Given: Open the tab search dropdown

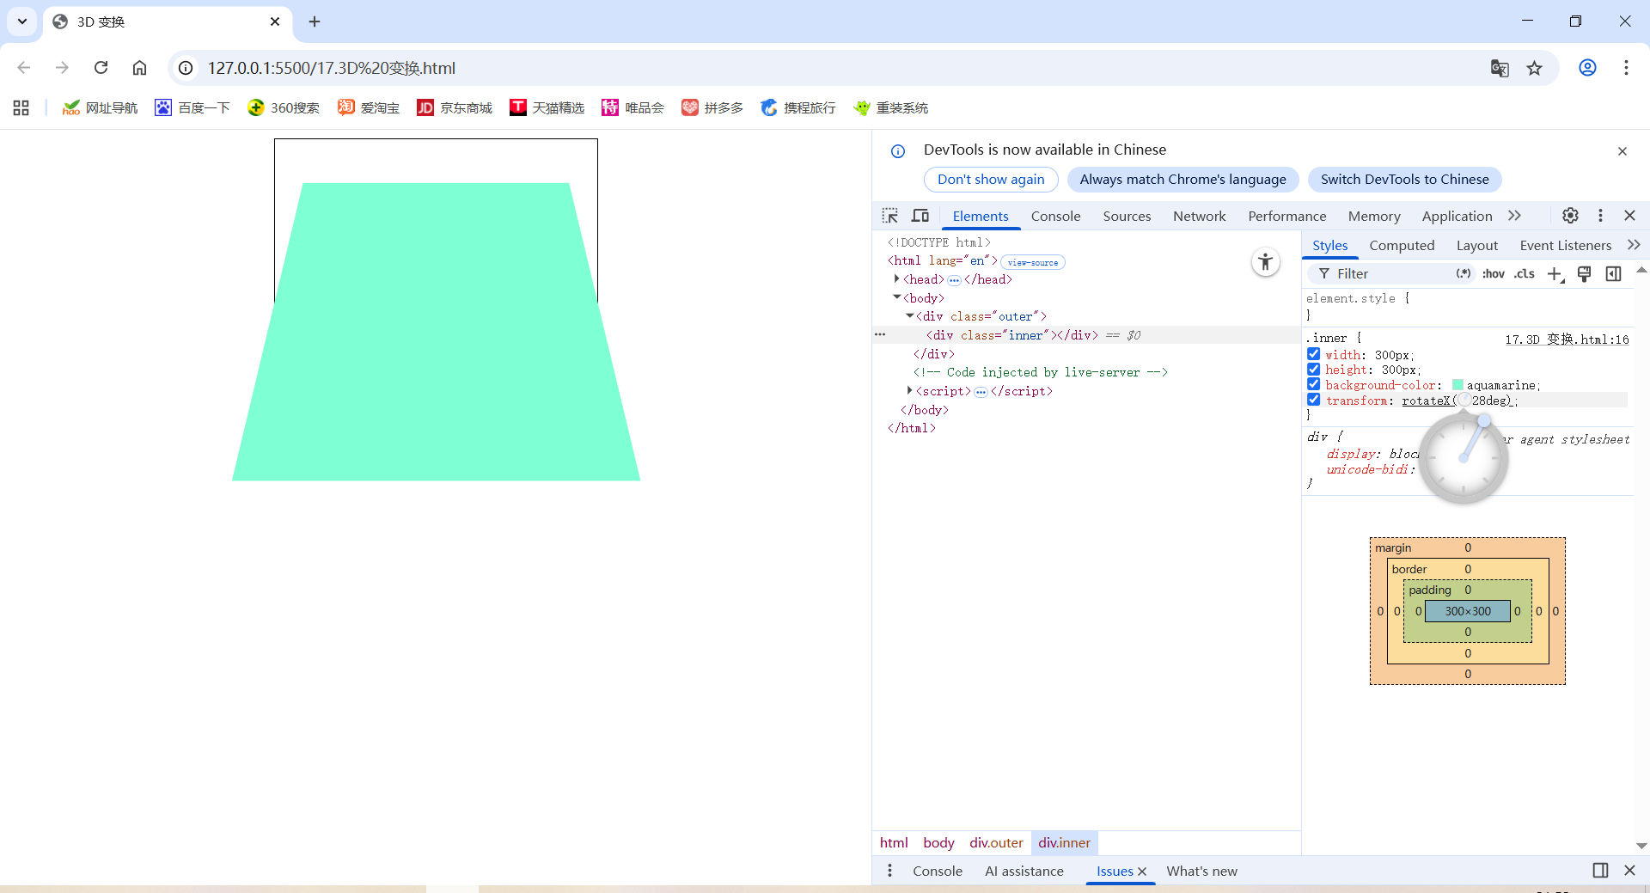Looking at the screenshot, I should [x=22, y=21].
